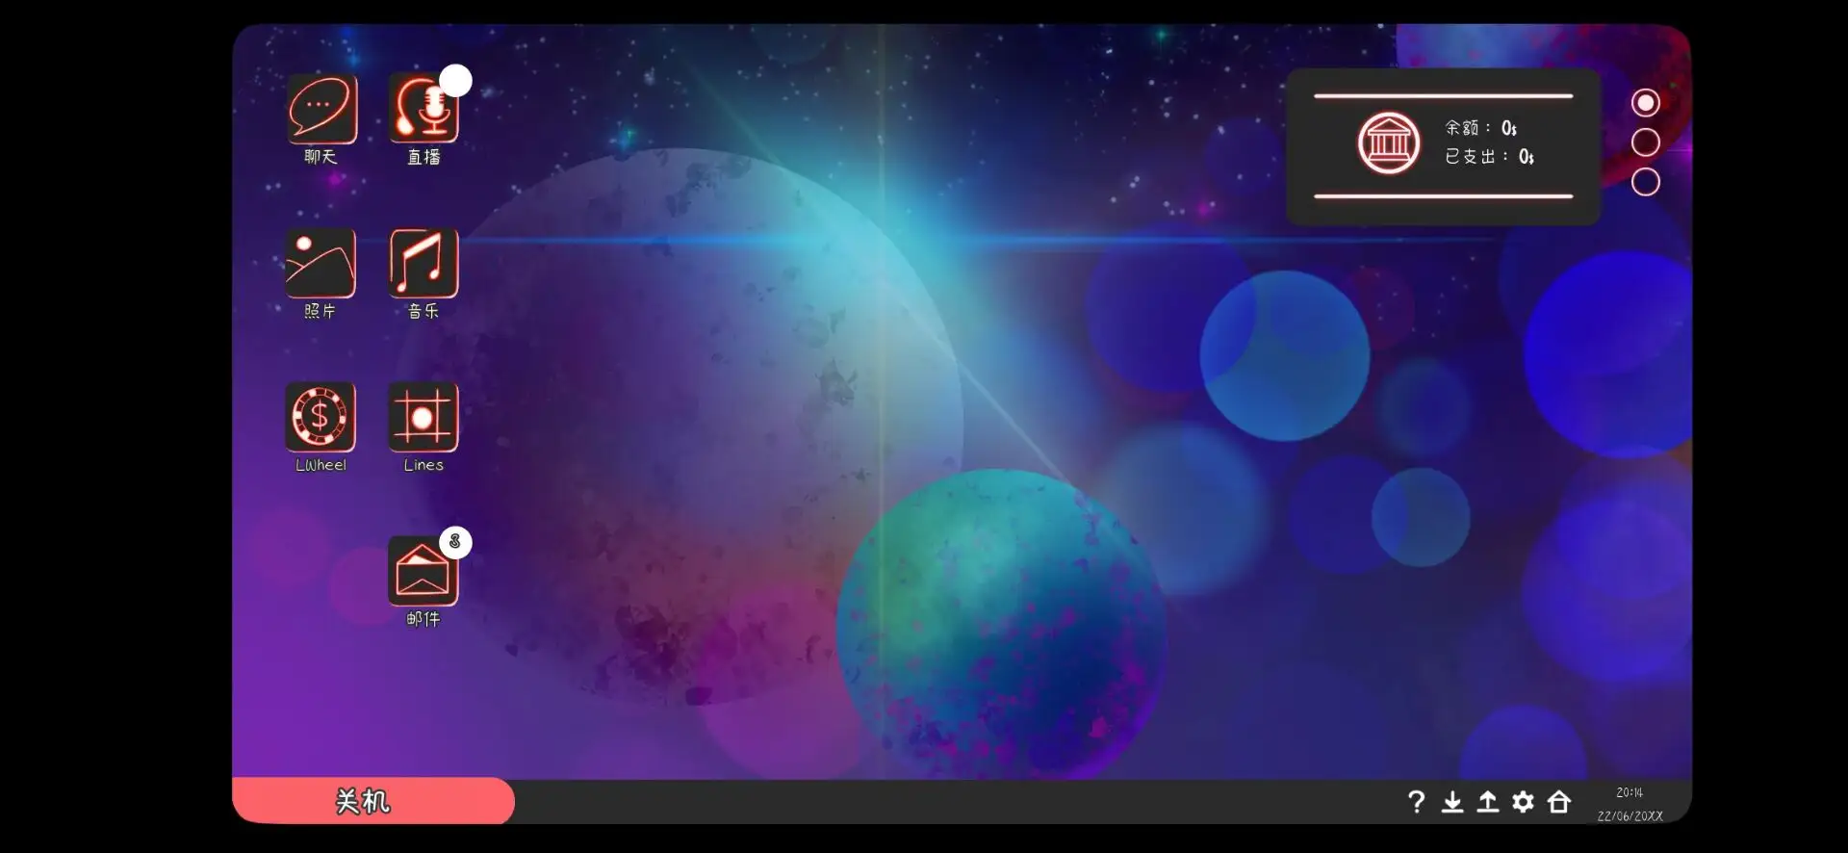This screenshot has height=853, width=1848.
Task: Switch to the third desktop page dot
Action: pos(1646,182)
